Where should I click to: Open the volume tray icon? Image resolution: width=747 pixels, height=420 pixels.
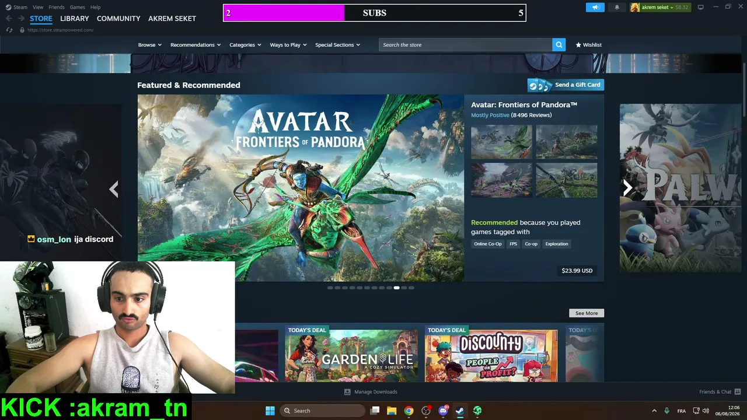point(706,411)
